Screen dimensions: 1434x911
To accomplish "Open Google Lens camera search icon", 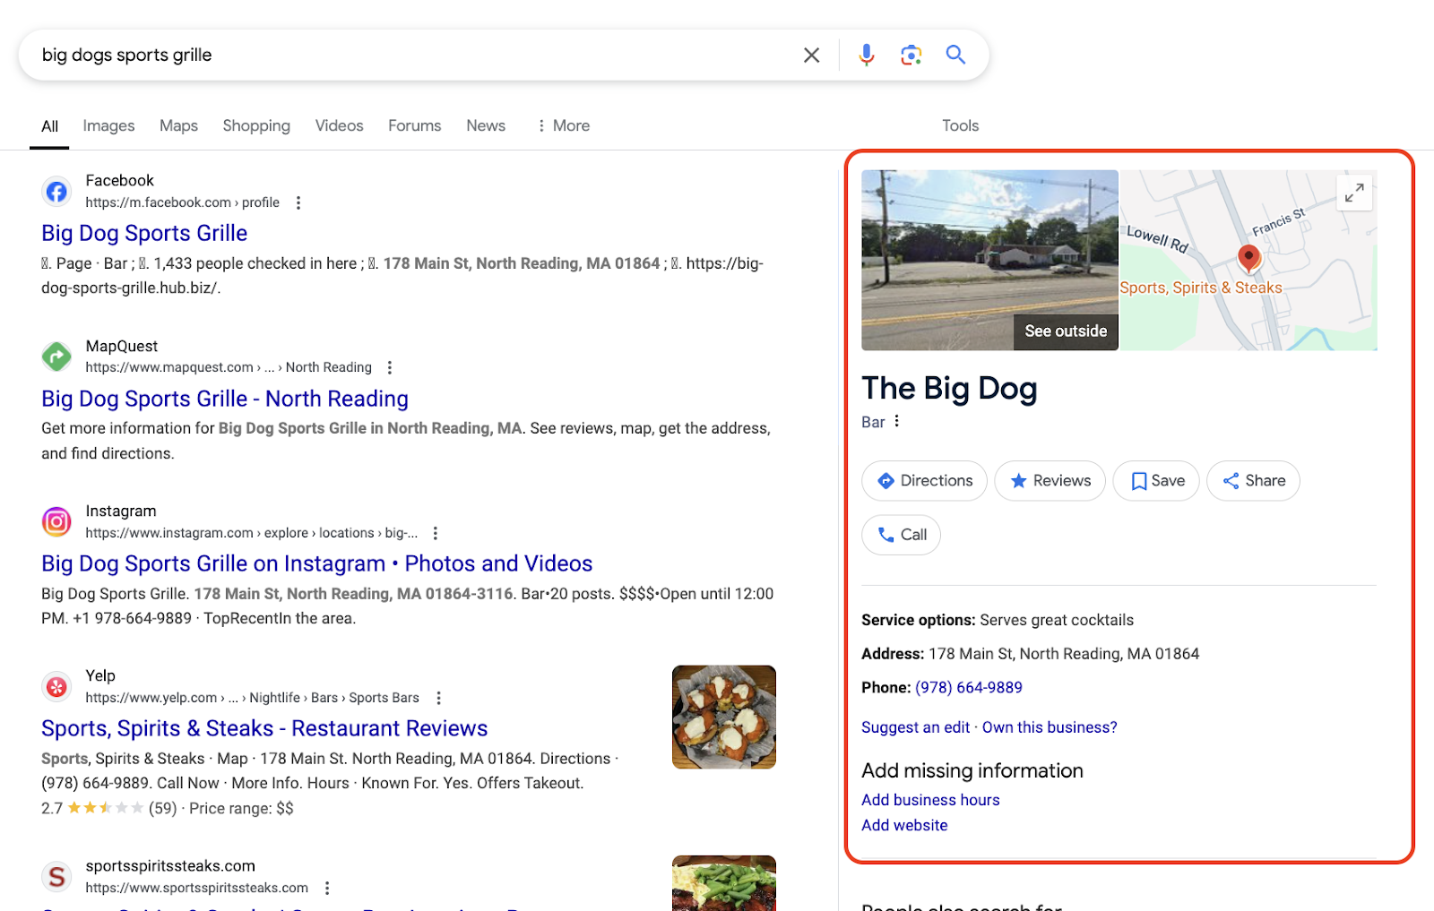I will pos(911,56).
